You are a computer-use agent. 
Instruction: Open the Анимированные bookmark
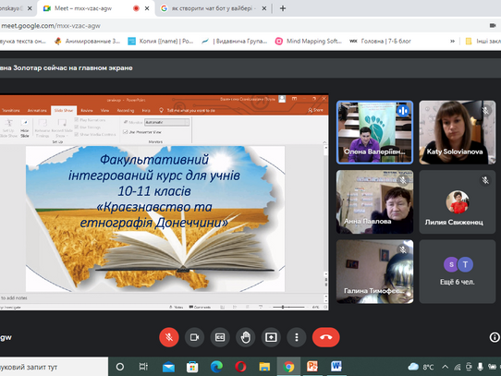[88, 42]
